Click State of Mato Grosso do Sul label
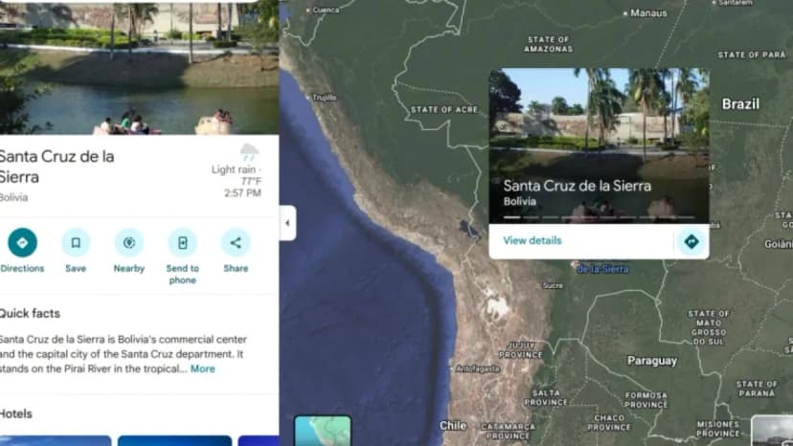 tap(709, 327)
